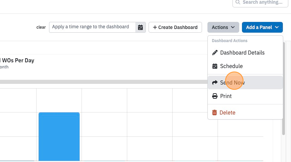Click the blue bar in WOs Per Day chart
This screenshot has height=162, width=291.
tap(59, 136)
